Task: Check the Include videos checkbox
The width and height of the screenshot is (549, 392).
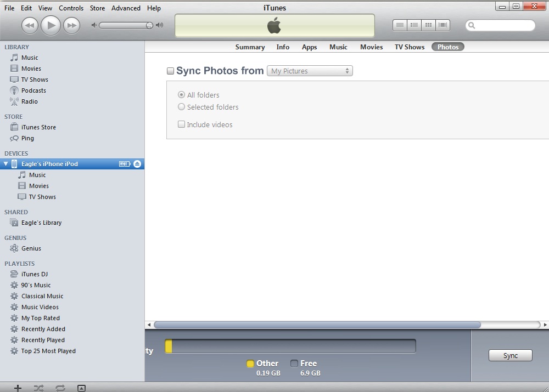Action: [181, 124]
